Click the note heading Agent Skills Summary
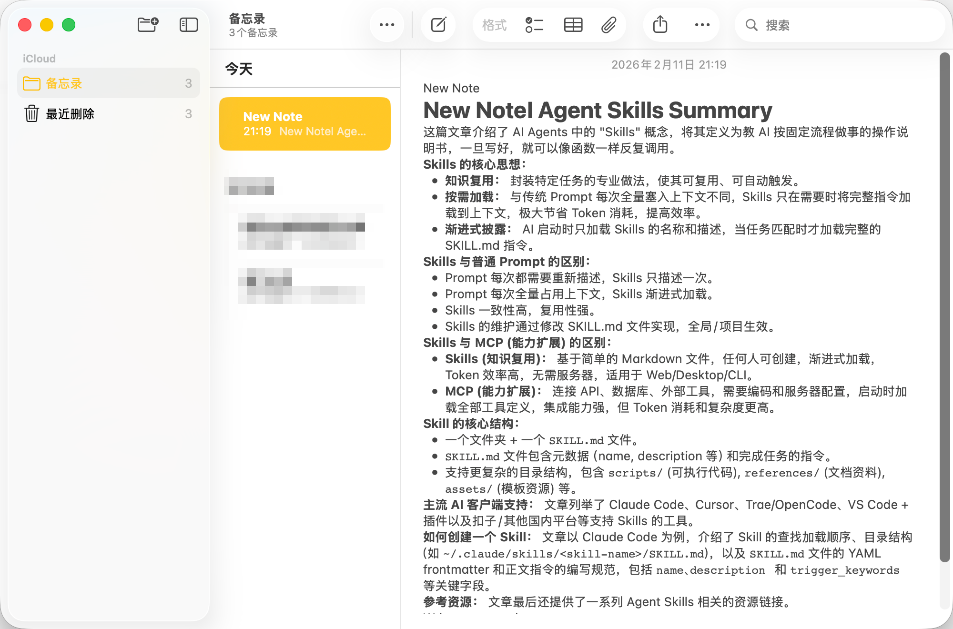This screenshot has height=629, width=953. pyautogui.click(x=598, y=111)
